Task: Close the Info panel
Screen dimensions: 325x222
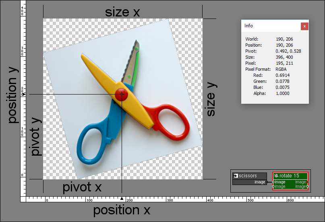Action: [304, 26]
